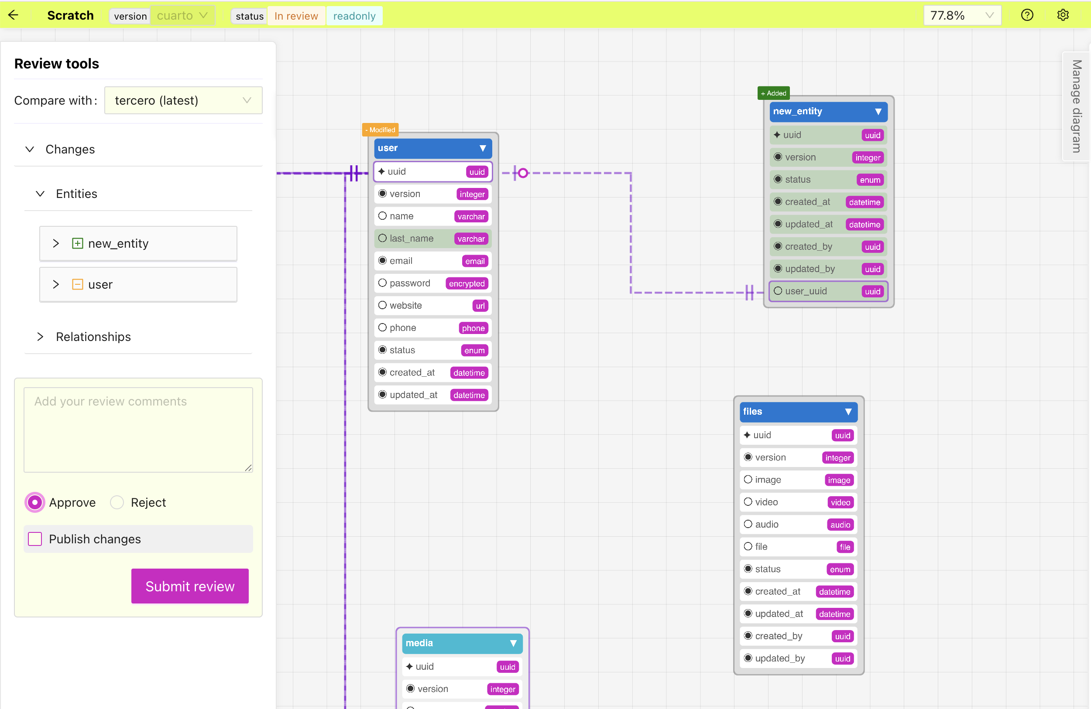Click the added plus icon beside new_entity

78,243
